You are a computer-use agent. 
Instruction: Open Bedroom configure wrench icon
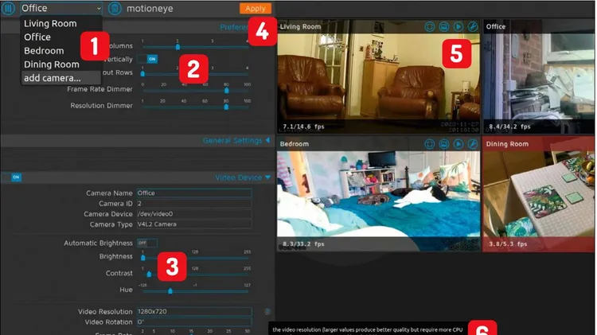tap(473, 144)
